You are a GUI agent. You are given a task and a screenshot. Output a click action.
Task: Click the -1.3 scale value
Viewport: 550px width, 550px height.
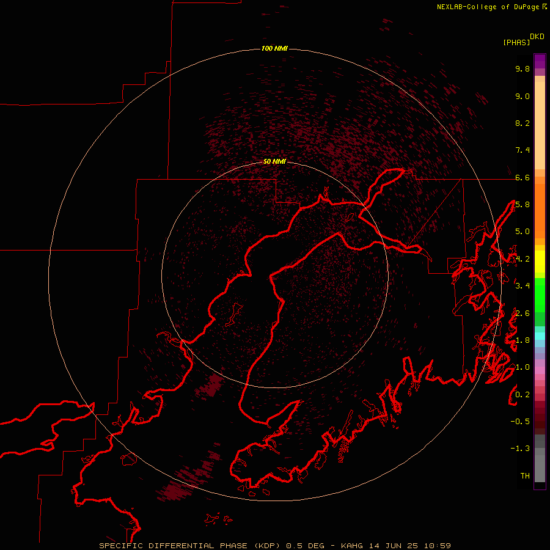pyautogui.click(x=520, y=449)
